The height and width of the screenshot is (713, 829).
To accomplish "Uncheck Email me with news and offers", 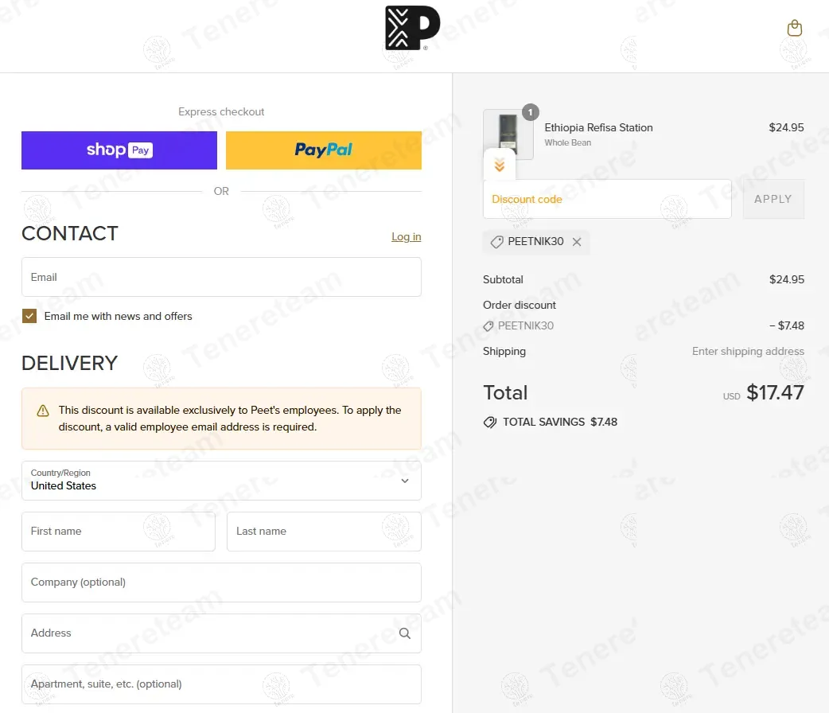I will 29,316.
